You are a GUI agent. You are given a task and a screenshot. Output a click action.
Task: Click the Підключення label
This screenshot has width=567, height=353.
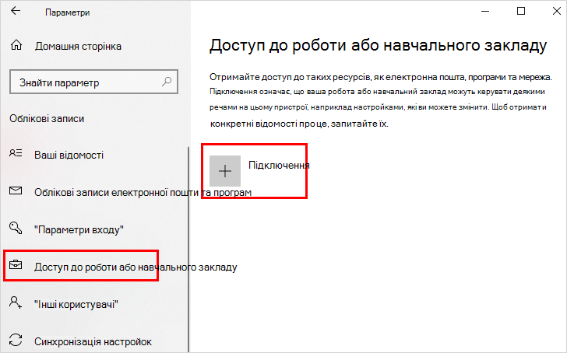[279, 166]
